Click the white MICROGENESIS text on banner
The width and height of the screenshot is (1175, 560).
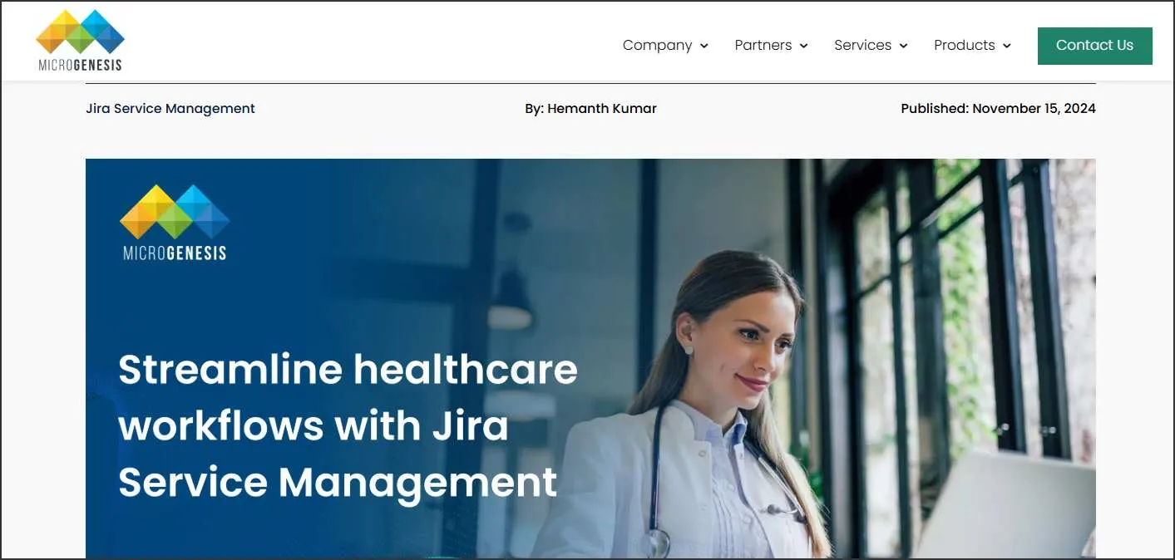coord(175,253)
